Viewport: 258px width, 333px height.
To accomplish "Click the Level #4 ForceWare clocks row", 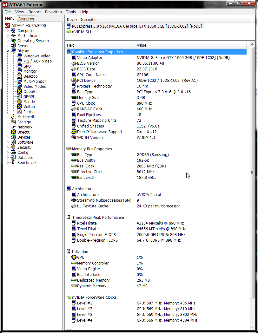I will pos(156,320).
